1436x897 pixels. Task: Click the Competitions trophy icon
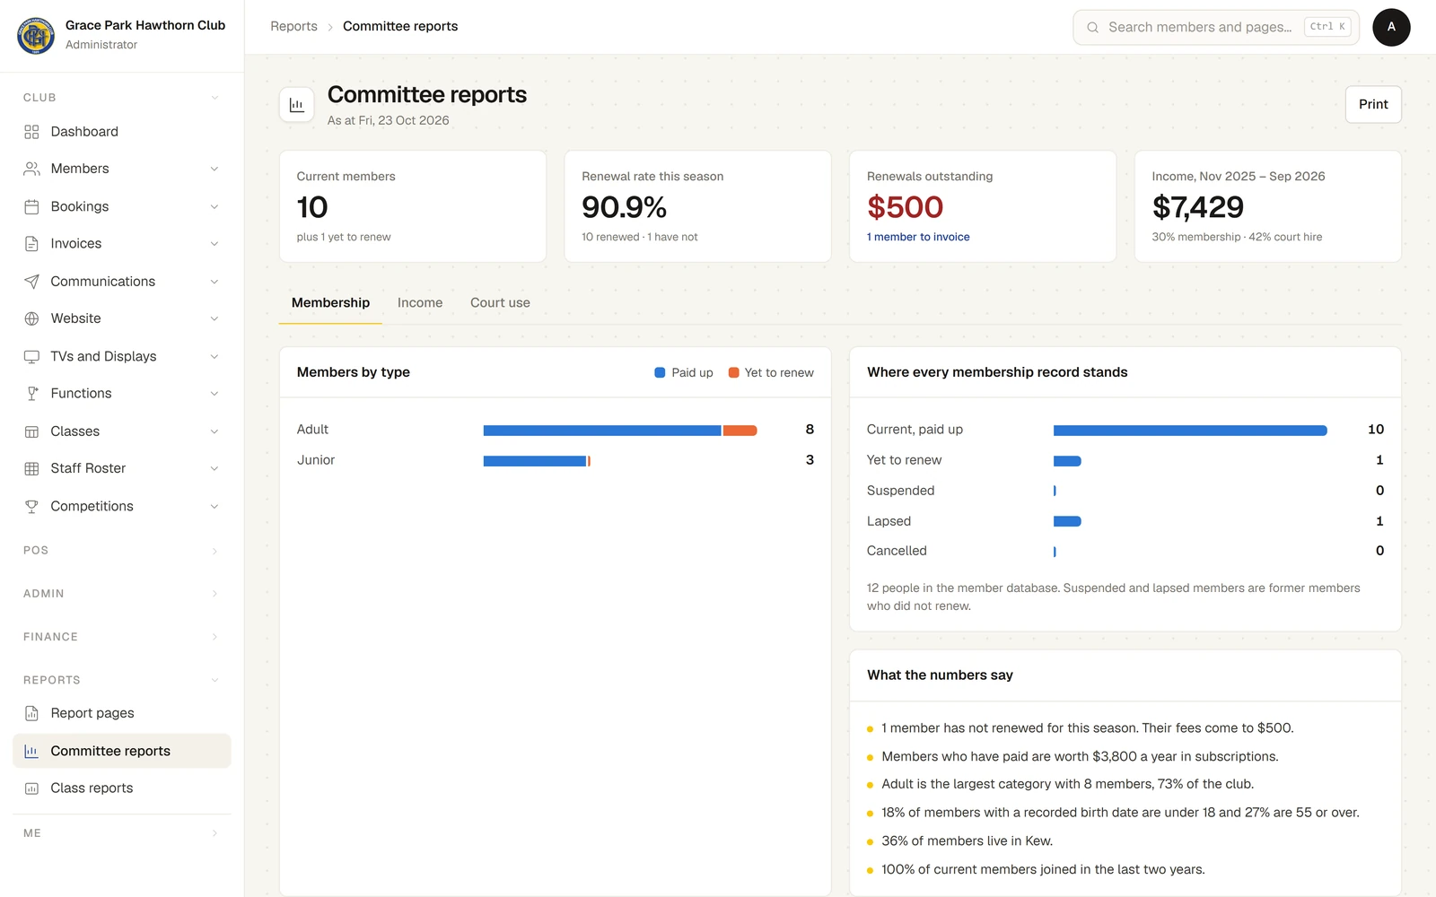click(31, 506)
